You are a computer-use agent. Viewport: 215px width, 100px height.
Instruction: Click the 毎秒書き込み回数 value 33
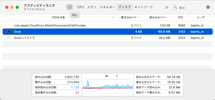[x=77, y=92]
